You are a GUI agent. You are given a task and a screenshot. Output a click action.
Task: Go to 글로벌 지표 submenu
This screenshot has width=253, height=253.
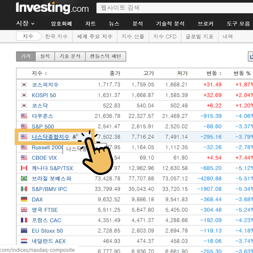pyautogui.click(x=199, y=36)
